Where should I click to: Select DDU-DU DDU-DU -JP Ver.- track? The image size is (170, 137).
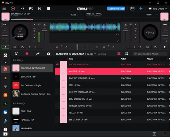[x=112, y=99]
